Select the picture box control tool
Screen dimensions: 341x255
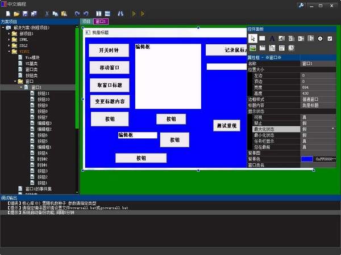(x=253, y=48)
